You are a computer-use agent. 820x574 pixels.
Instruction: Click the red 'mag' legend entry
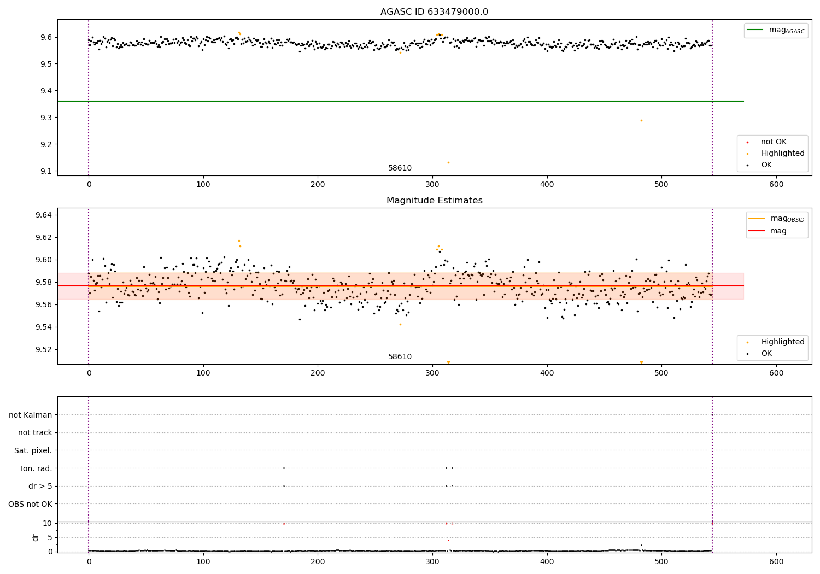click(768, 231)
